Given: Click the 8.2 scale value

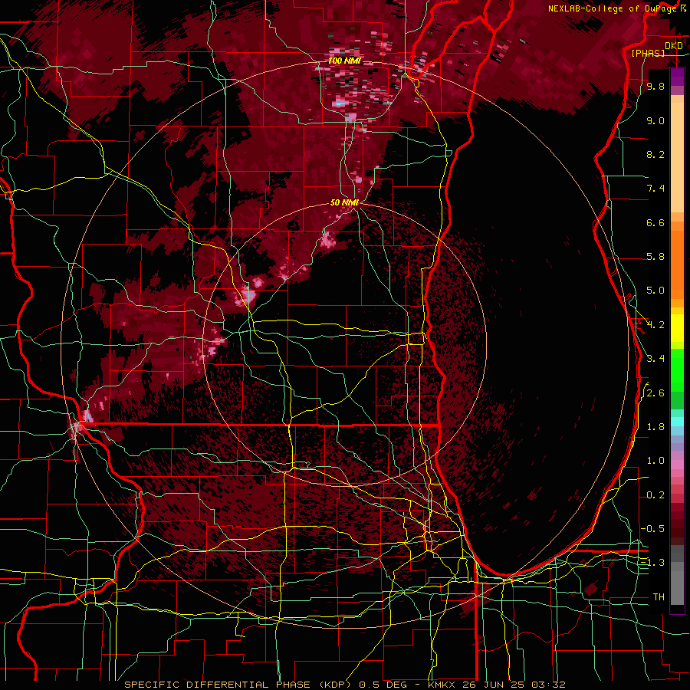Looking at the screenshot, I should pos(655,154).
